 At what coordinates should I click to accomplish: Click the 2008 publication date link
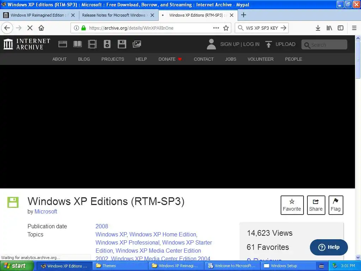click(x=102, y=226)
